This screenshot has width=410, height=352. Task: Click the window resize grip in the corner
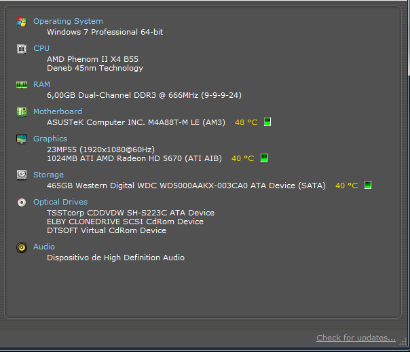tap(404, 342)
